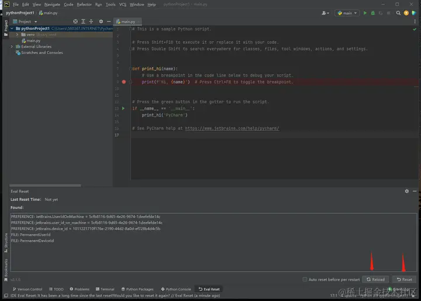This screenshot has height=301, width=421.
Task: Click the Project panel horizontal scrollbar
Action: (x=45, y=185)
